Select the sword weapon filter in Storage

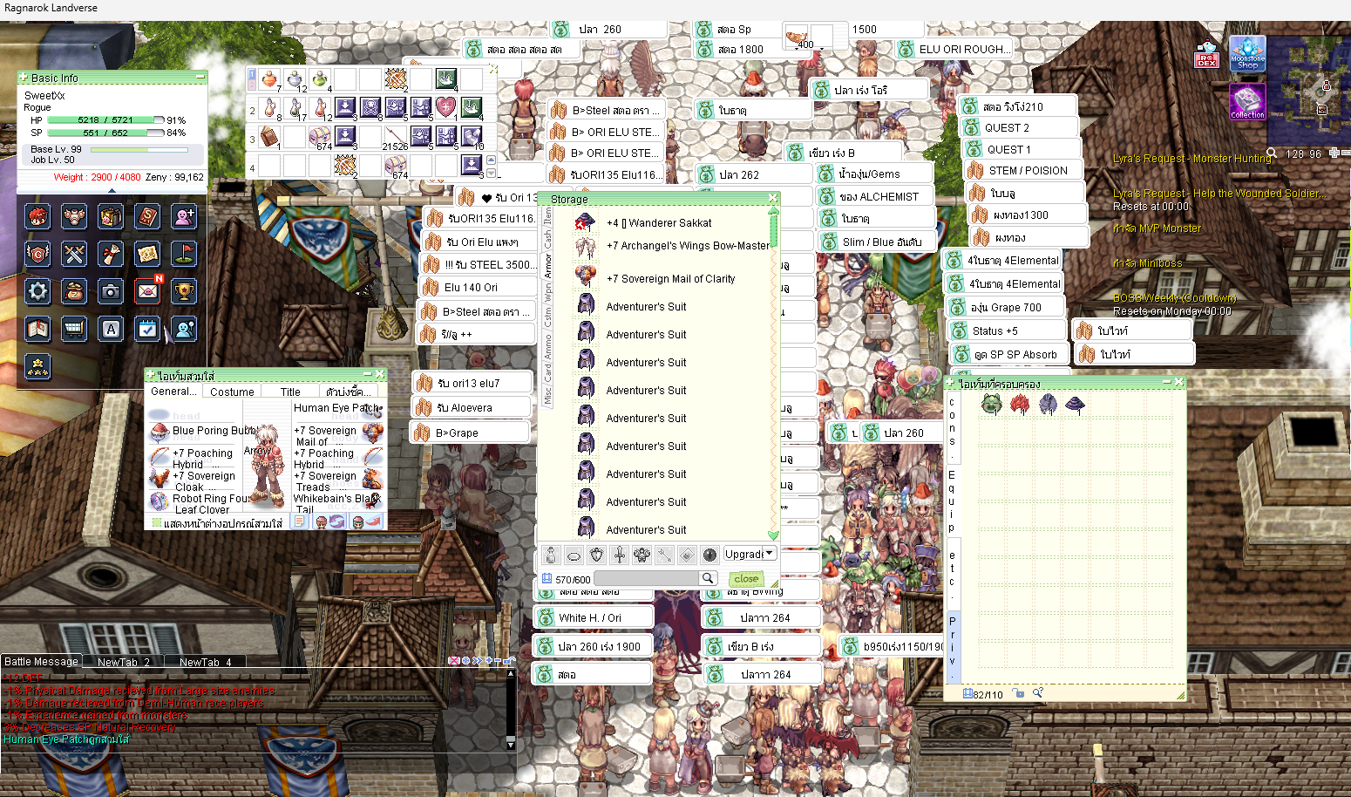(619, 555)
